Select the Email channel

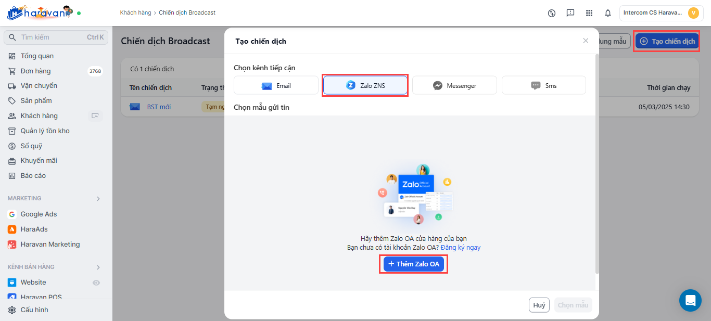[x=276, y=85]
